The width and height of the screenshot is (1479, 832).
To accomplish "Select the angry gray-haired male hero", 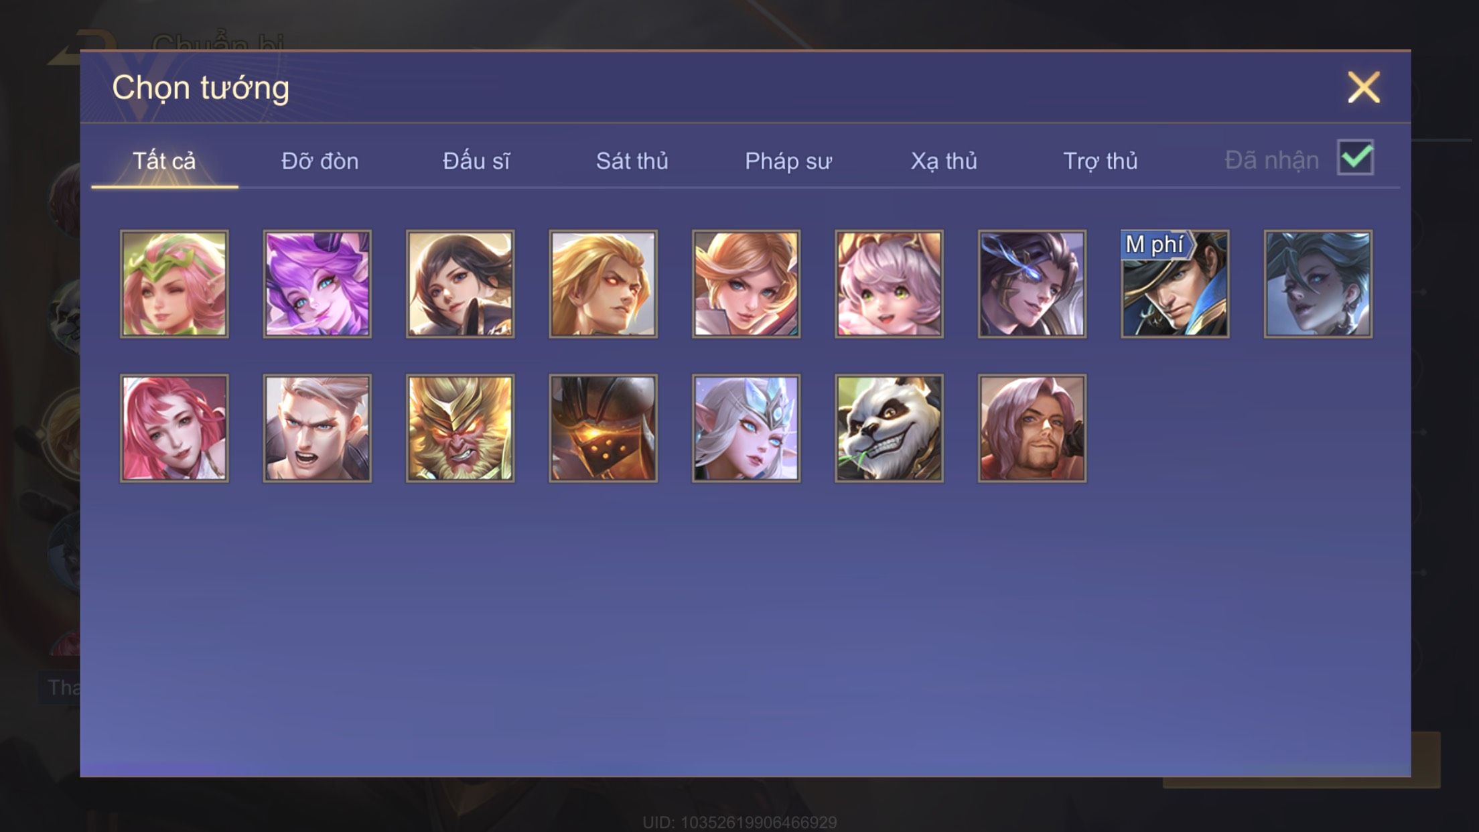I will pos(317,428).
